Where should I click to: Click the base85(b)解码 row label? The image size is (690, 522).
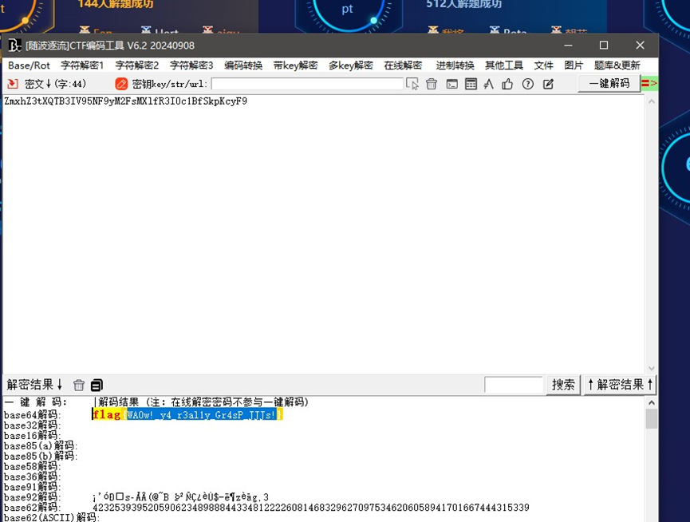pos(41,456)
